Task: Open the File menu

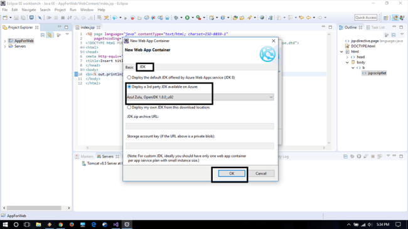Action: [x=4, y=9]
